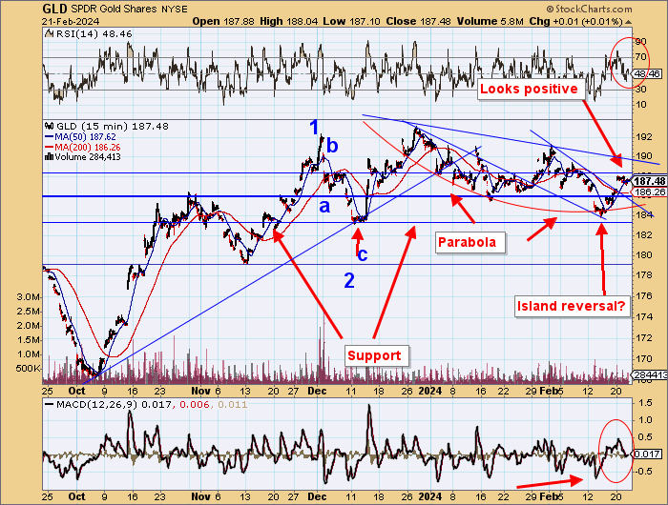Click the Support annotation box
This screenshot has height=505, width=668.
tap(376, 355)
